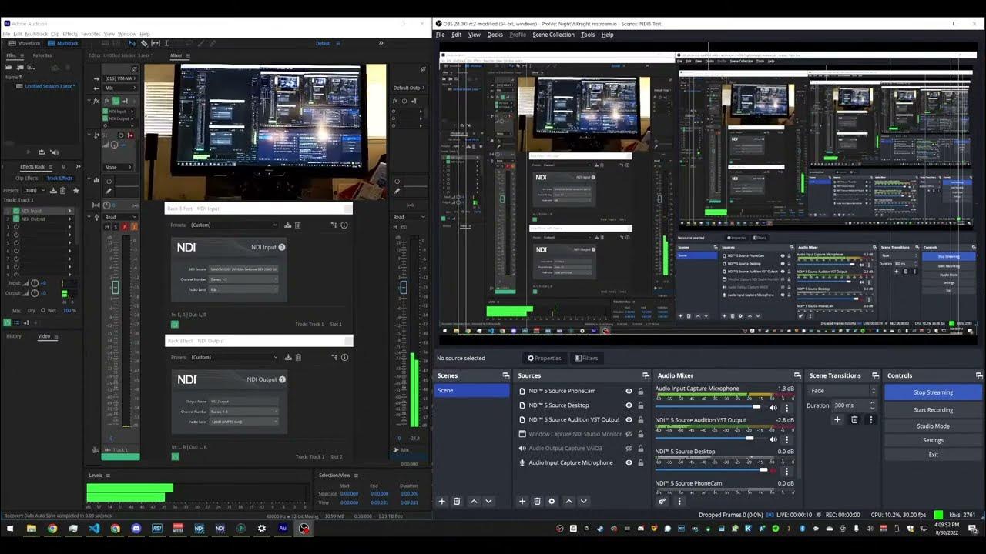Open Studio Mode in OBS Controls
The height and width of the screenshot is (554, 986).
pyautogui.click(x=933, y=426)
